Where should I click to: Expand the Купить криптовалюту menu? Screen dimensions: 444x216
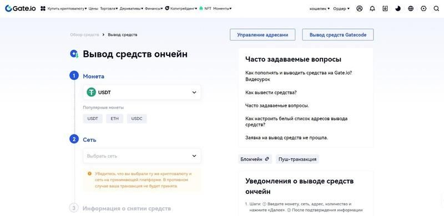67,8
